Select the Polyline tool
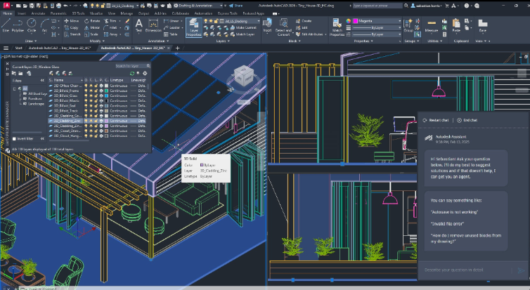The image size is (530, 290). click(18, 25)
